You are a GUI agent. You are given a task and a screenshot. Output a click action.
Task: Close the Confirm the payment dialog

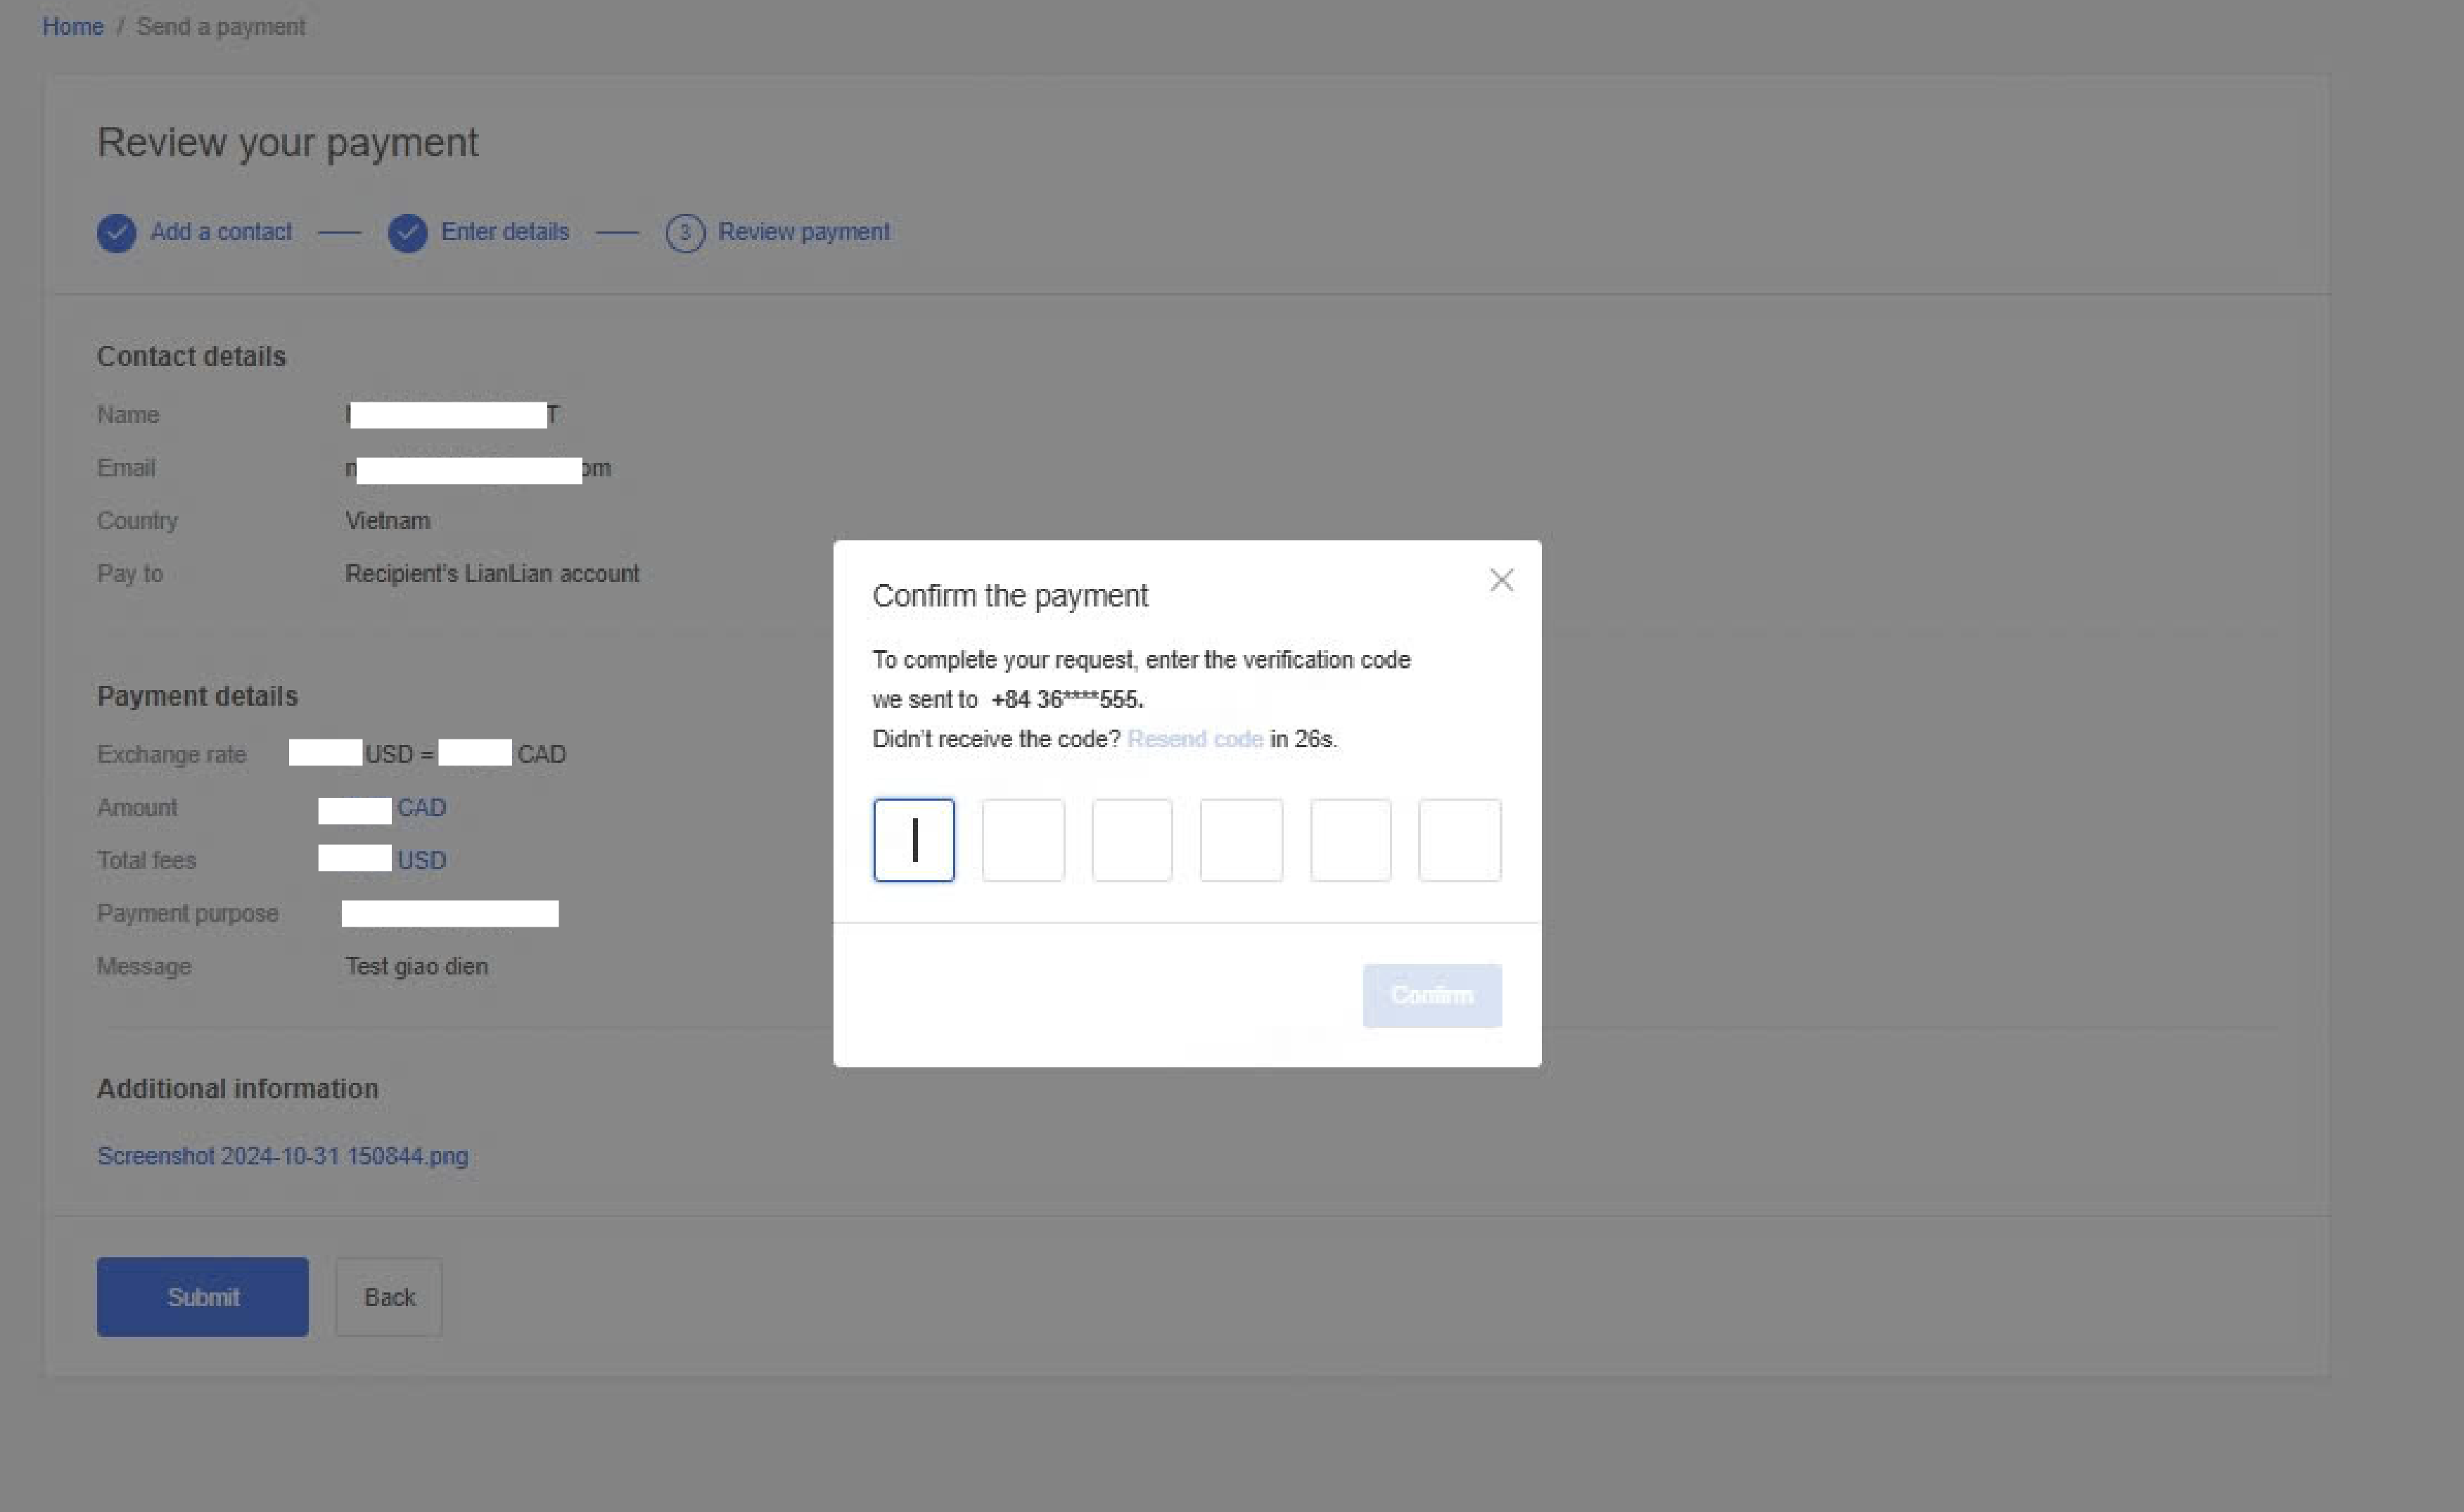[x=1501, y=580]
